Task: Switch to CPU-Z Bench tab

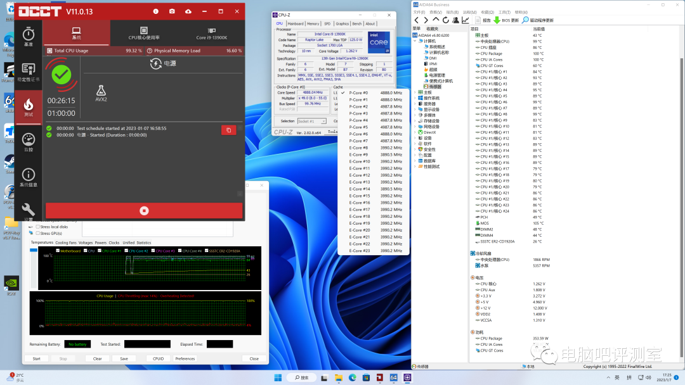Action: tap(357, 23)
